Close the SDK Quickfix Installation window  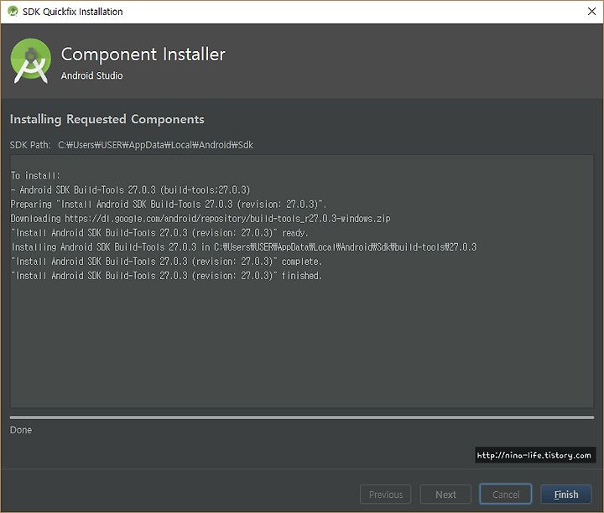(x=591, y=12)
